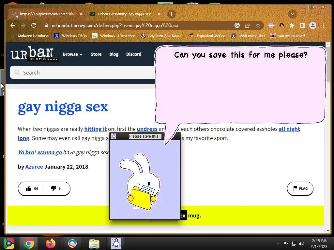Click the Action Center flag tray icon
This screenshot has width=334, height=250.
[286, 243]
